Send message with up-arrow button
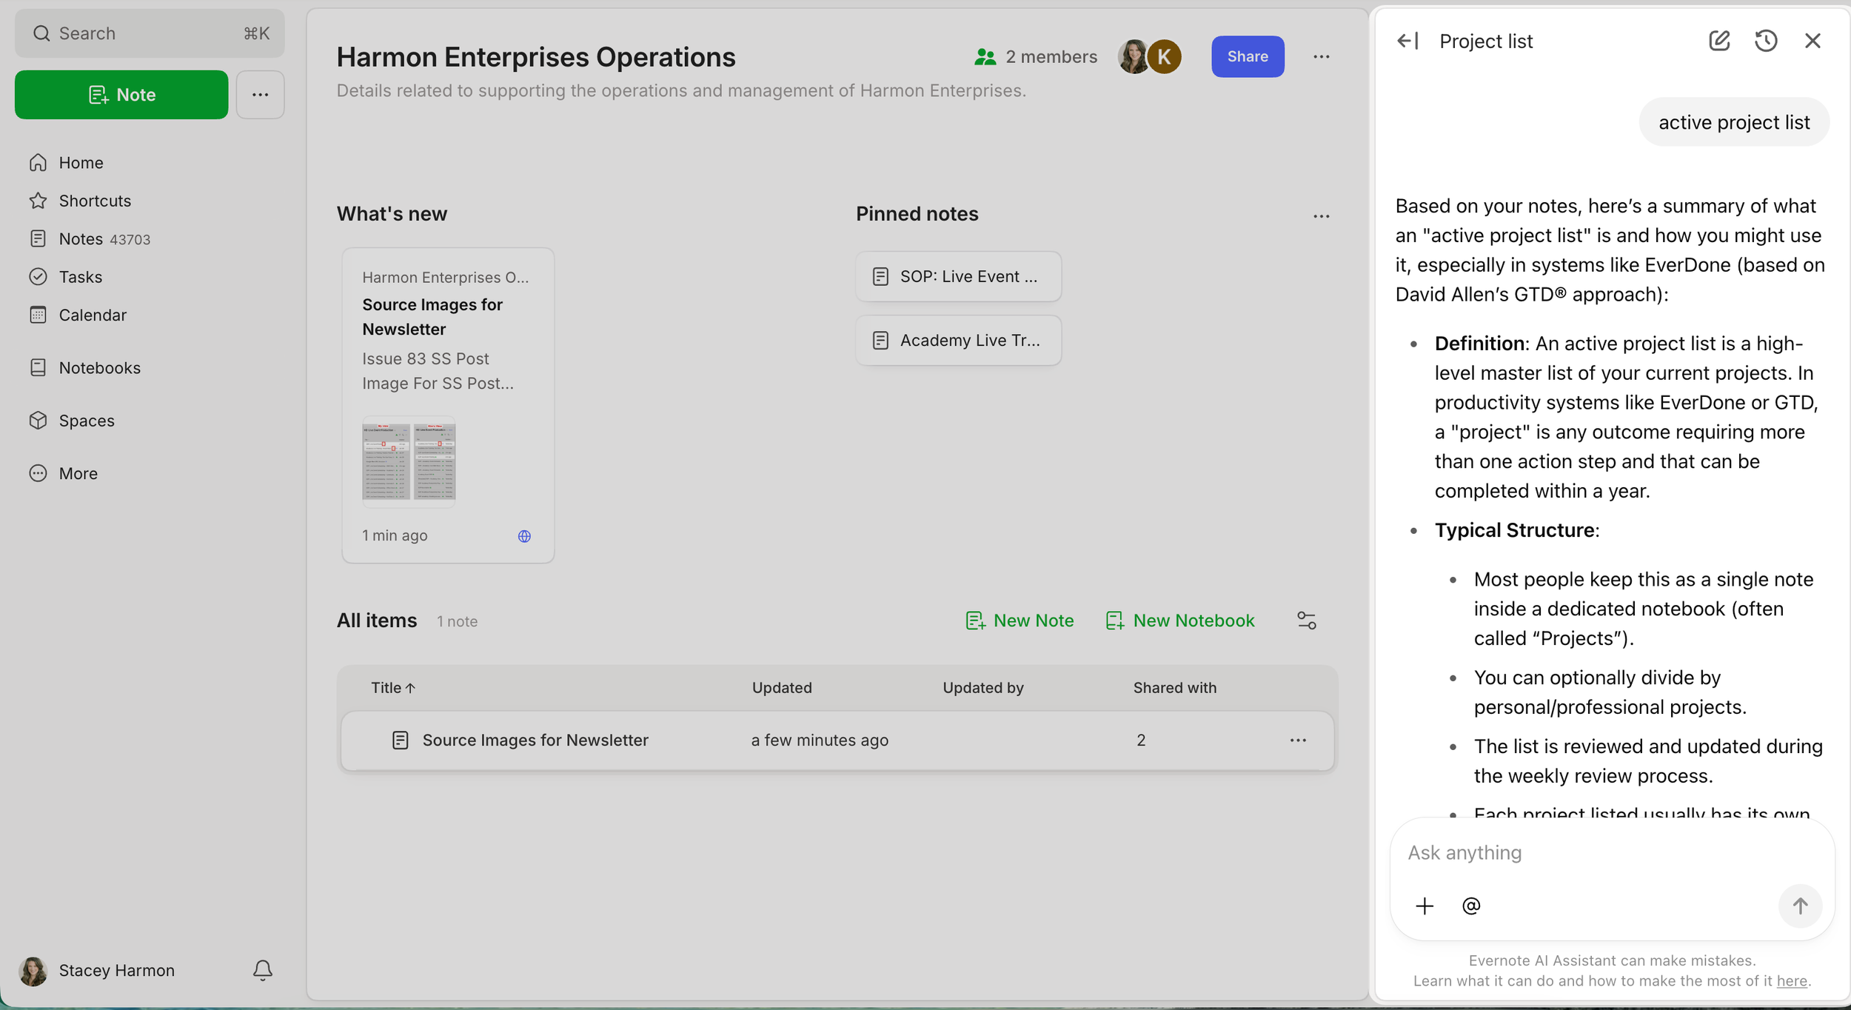 pos(1800,905)
